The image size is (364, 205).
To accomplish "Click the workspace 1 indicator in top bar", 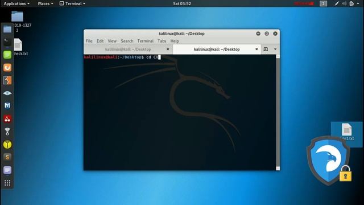I will pyautogui.click(x=323, y=3).
